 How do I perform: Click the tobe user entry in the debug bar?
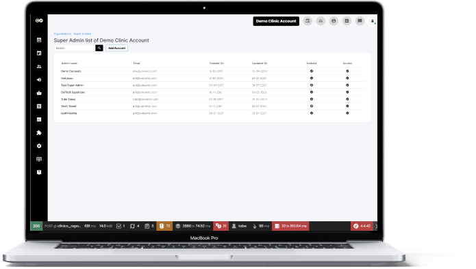point(239,226)
